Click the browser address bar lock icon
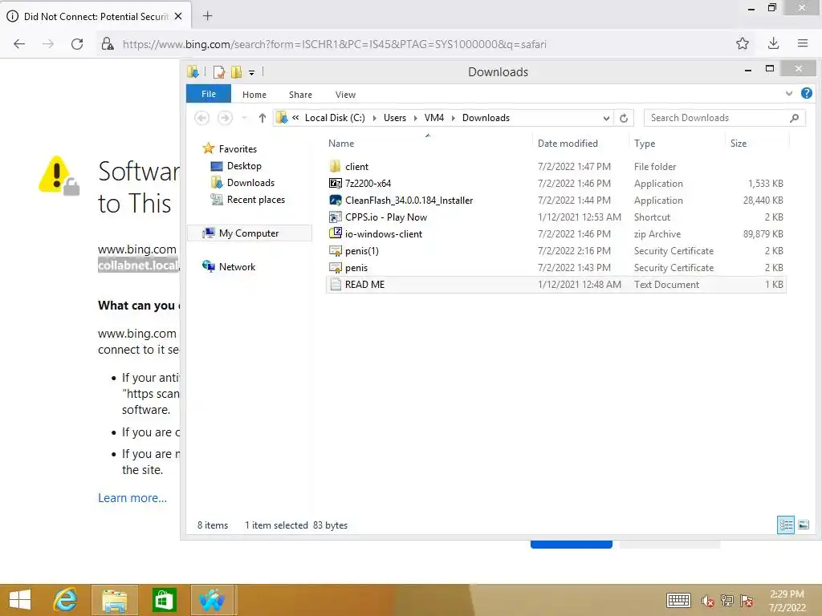The image size is (822, 616). point(108,44)
